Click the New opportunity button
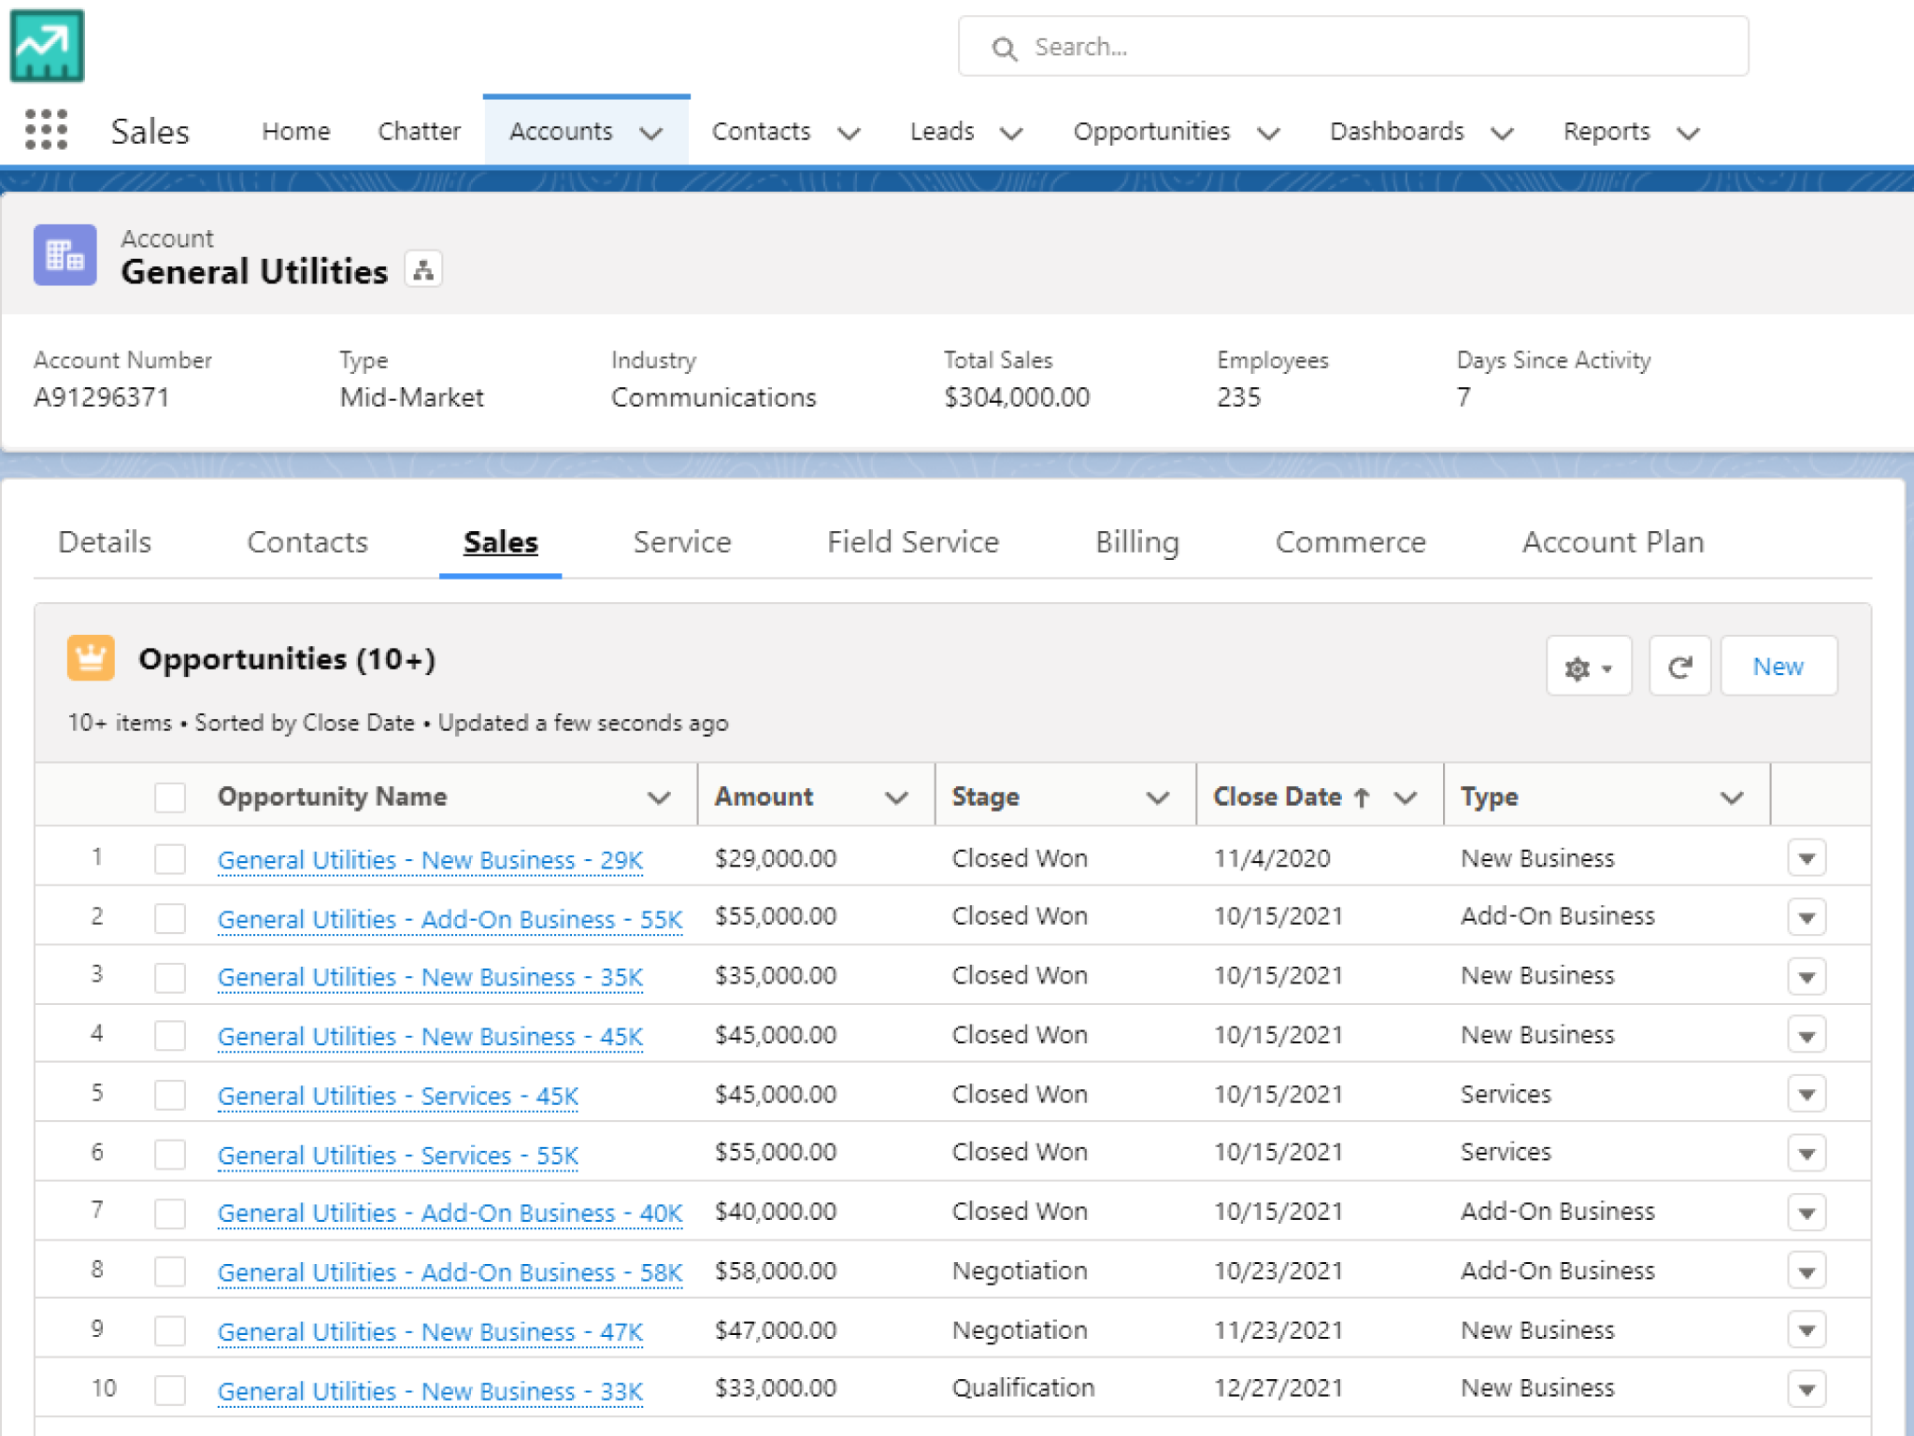 [x=1778, y=667]
